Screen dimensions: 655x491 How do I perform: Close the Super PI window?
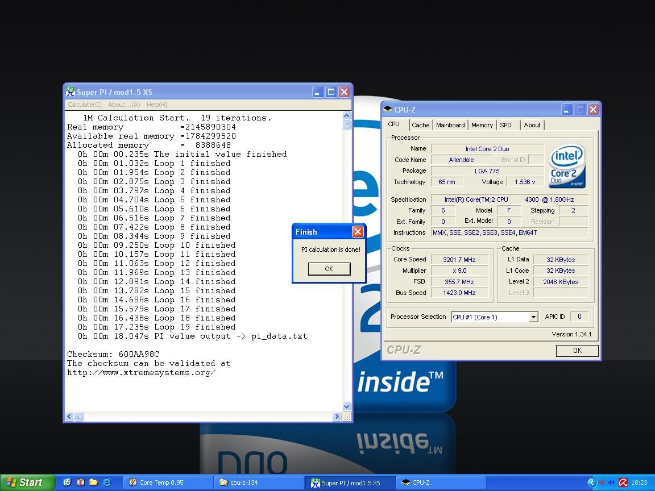[x=344, y=92]
